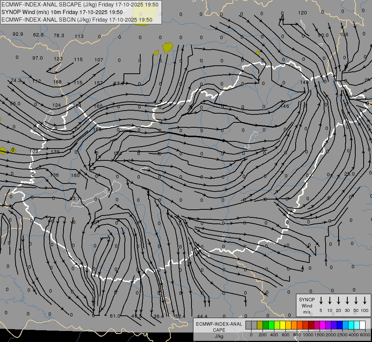Click the 92.9 value on the map
This screenshot has height=342, width=372.
(x=18, y=34)
